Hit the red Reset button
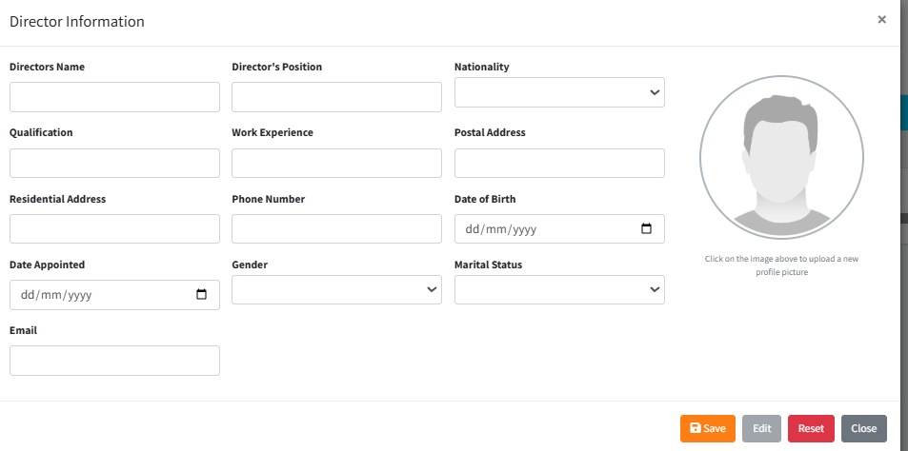 coord(811,428)
